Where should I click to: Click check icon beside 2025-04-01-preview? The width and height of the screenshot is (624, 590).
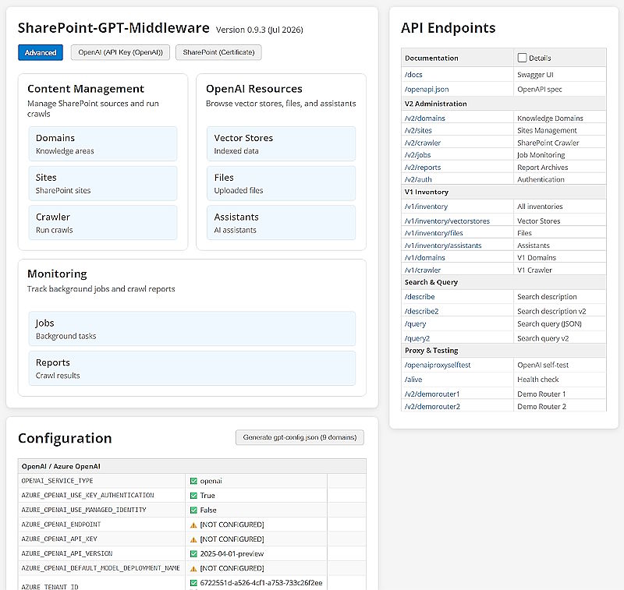coord(193,554)
